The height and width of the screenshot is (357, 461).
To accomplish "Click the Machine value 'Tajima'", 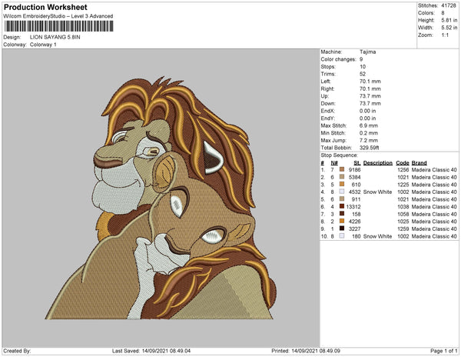I will click(x=367, y=52).
